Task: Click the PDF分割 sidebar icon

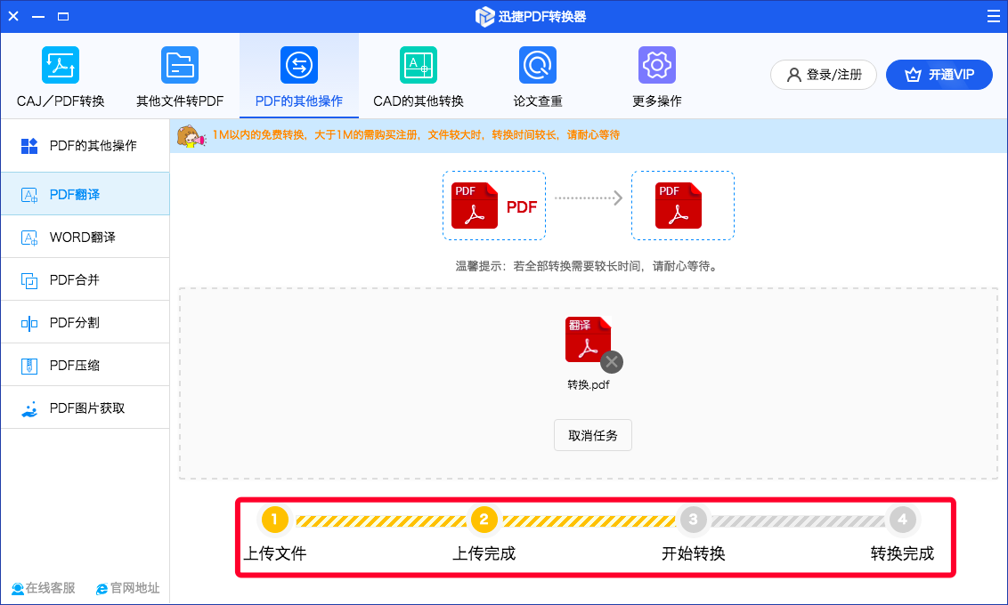Action: 28,323
